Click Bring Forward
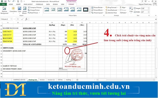This screenshot has width=158, height=98. coord(111,7)
